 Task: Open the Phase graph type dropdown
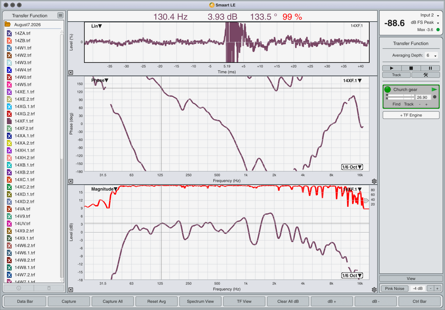click(100, 80)
